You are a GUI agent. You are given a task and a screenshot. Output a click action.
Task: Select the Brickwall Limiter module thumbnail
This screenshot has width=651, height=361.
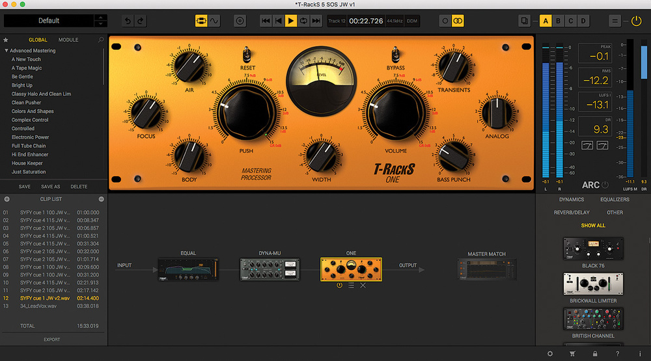[x=592, y=284]
